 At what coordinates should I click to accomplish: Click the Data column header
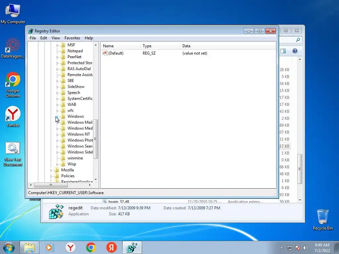pos(228,46)
